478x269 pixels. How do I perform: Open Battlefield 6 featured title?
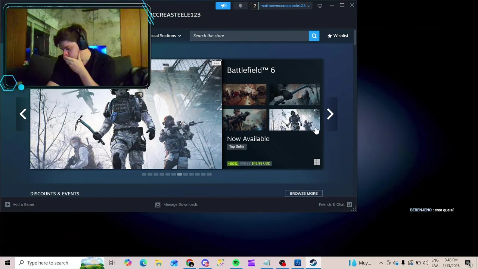click(251, 70)
